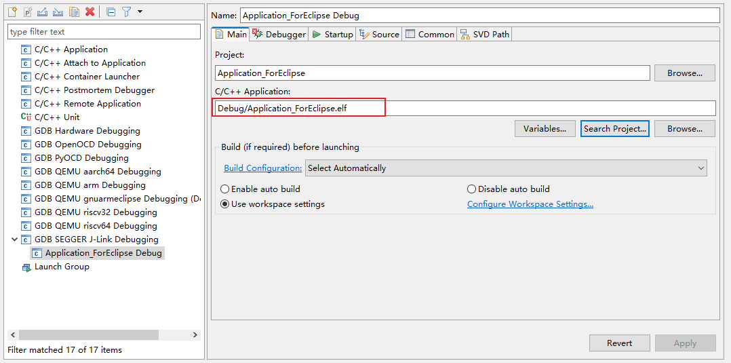Screen dimensions: 731x363
Task: Click the Import launch configuration icon
Action: click(58, 12)
